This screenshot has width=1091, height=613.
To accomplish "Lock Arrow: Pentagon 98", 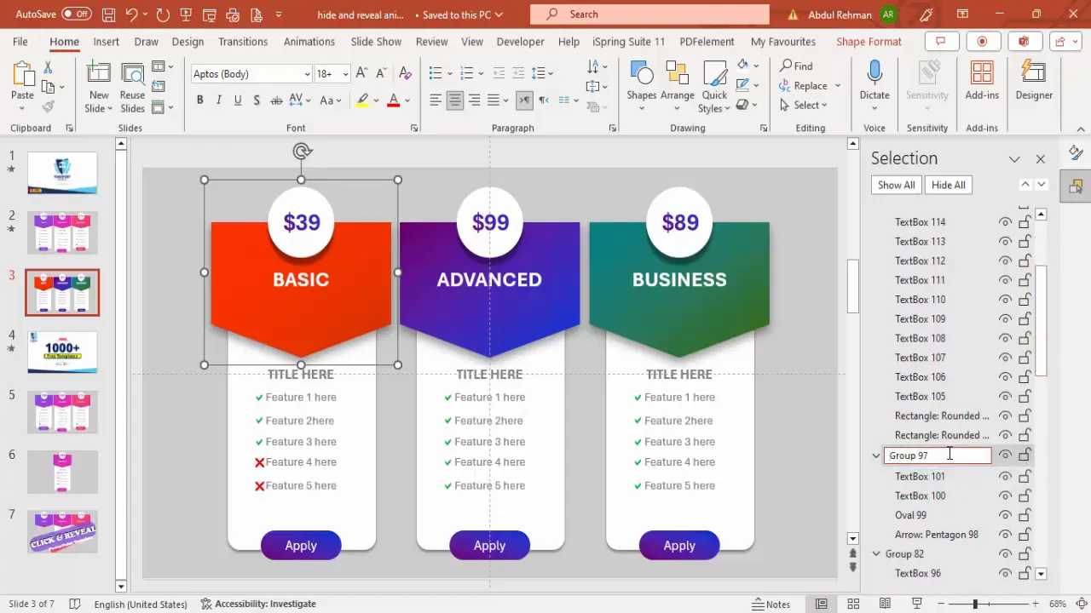I will (1025, 535).
